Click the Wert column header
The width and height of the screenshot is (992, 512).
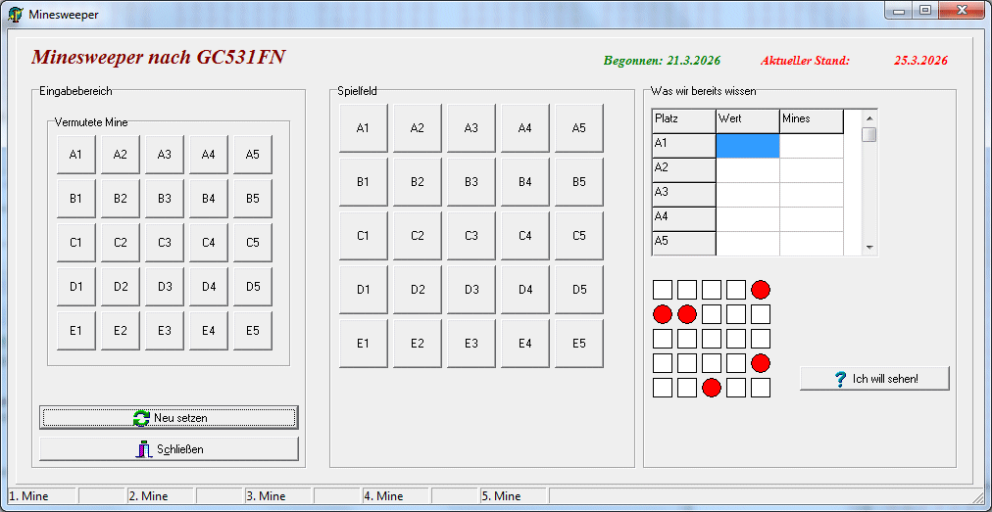tap(747, 119)
